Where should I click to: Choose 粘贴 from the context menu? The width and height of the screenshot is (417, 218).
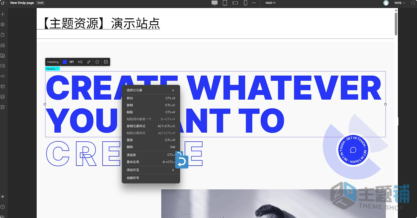point(151,112)
